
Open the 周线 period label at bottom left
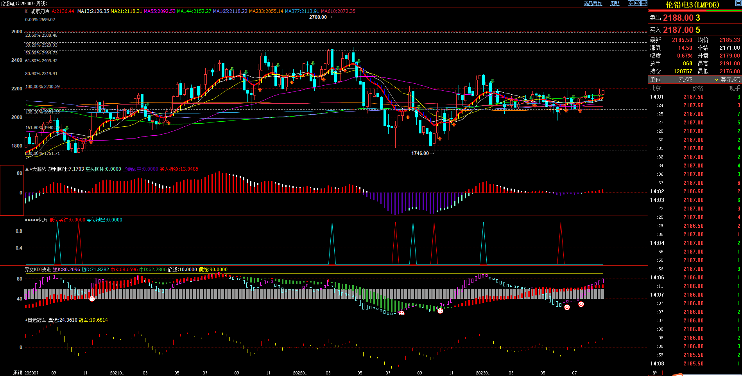pyautogui.click(x=18, y=373)
